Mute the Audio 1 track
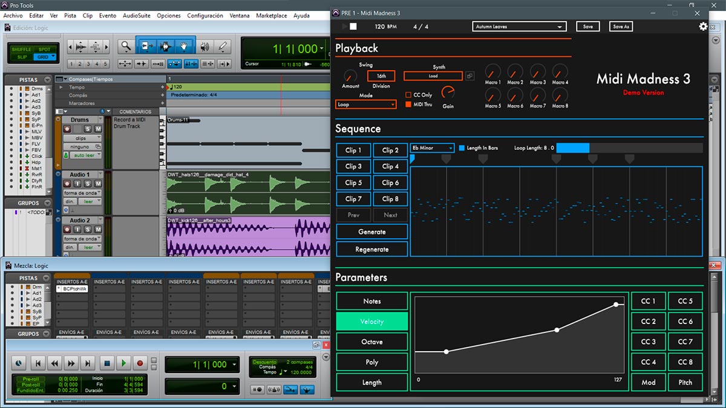 (97, 184)
